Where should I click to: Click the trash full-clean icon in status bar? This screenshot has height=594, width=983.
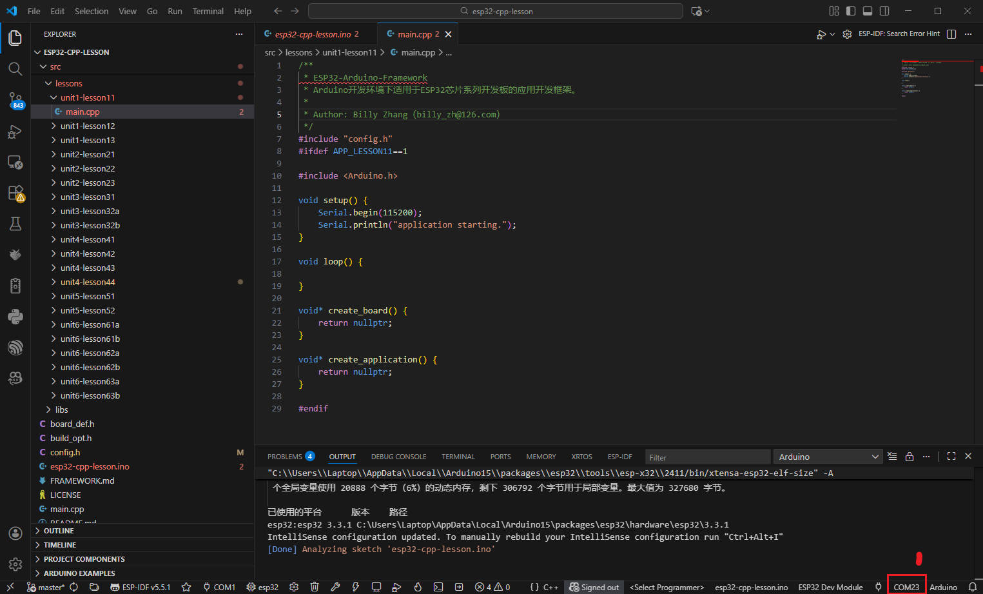(315, 587)
